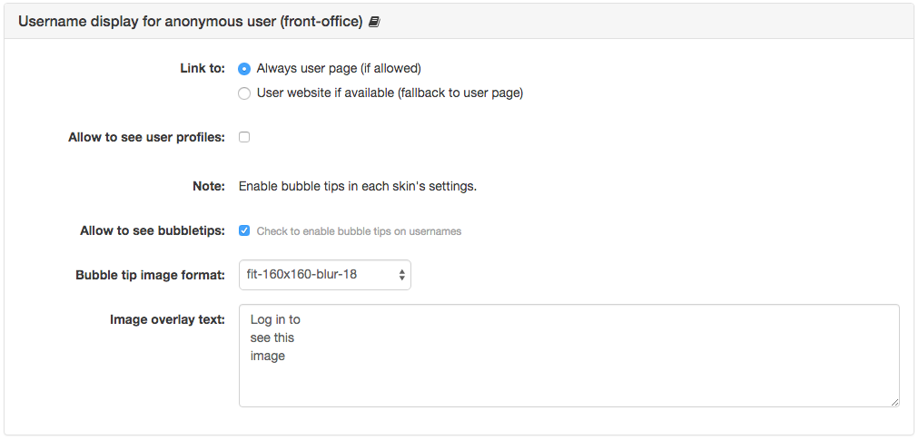
Task: Choose 'User website if available' radio option
Action: [244, 93]
